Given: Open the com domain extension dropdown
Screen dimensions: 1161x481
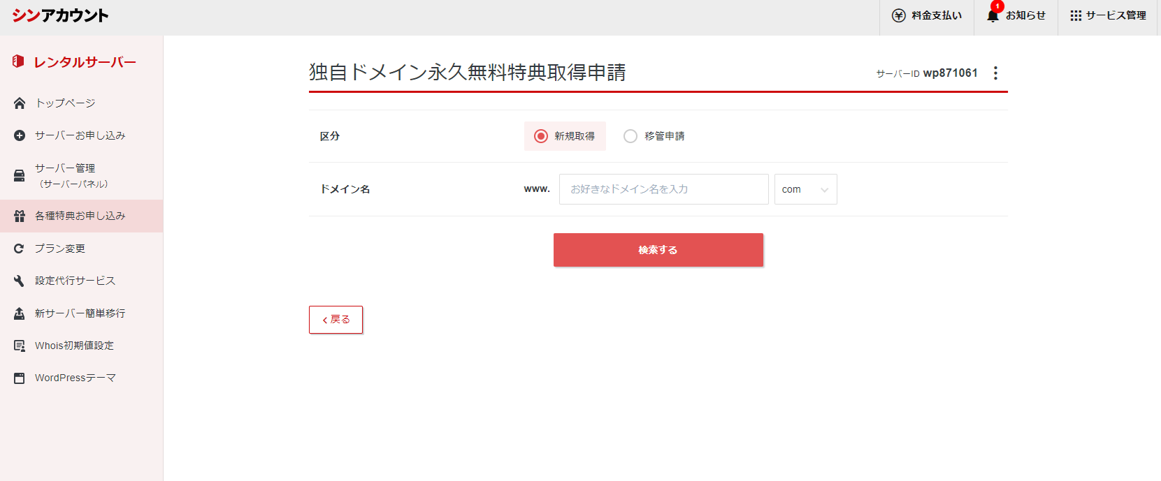Looking at the screenshot, I should (x=805, y=189).
